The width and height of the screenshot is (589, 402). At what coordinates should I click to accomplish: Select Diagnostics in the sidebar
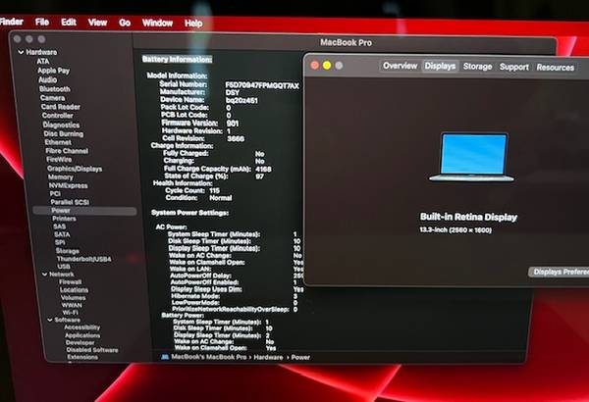[61, 125]
